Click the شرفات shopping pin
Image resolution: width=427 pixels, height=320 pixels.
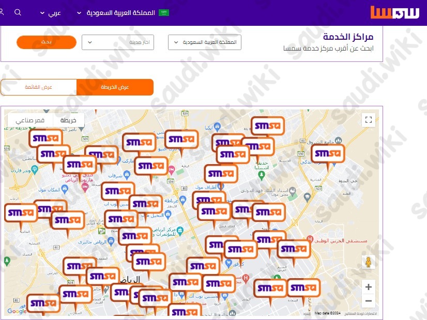pyautogui.click(x=127, y=174)
